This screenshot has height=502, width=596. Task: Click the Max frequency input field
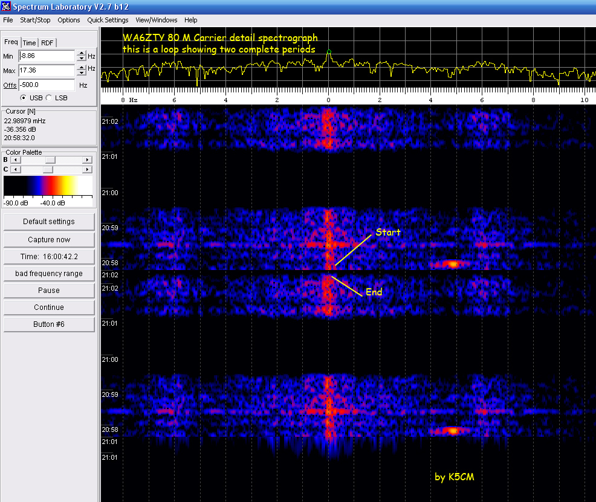click(47, 70)
